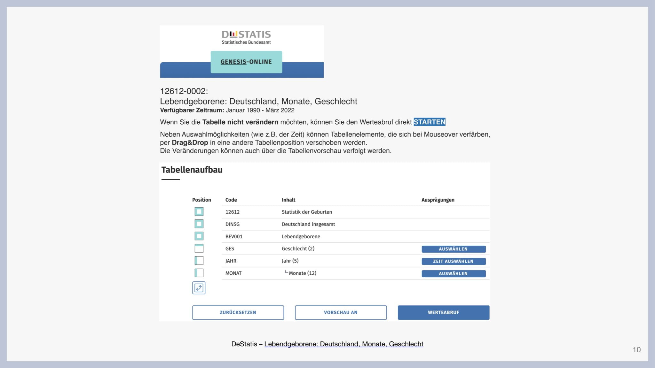
Task: Click position icon for BEV001 row
Action: [199, 236]
